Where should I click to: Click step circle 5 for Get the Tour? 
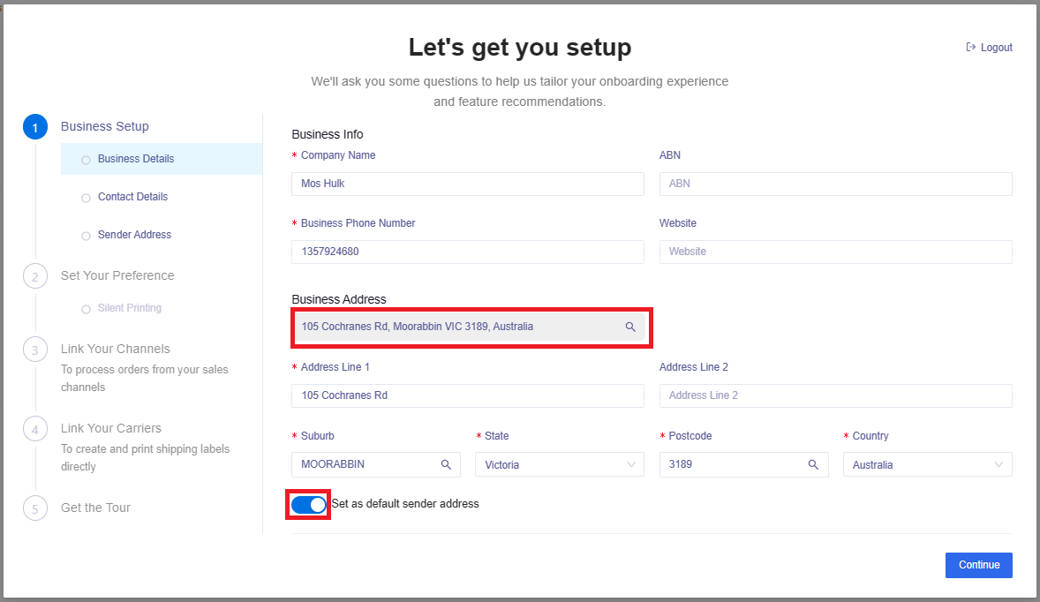point(34,508)
